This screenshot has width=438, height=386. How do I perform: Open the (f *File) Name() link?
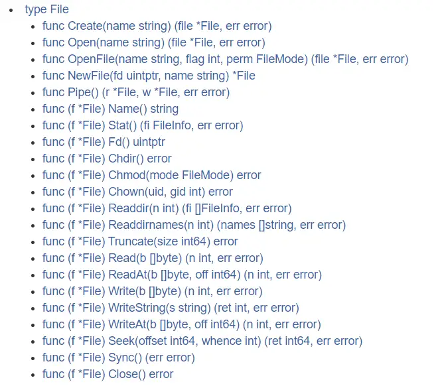click(110, 109)
